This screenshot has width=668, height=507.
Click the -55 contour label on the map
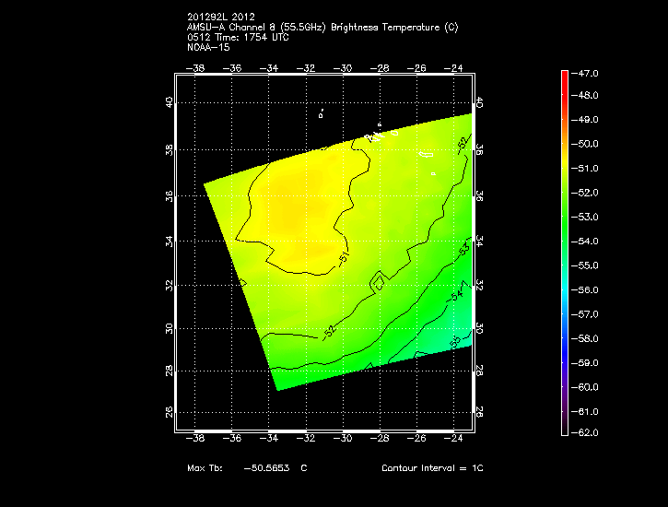point(454,342)
